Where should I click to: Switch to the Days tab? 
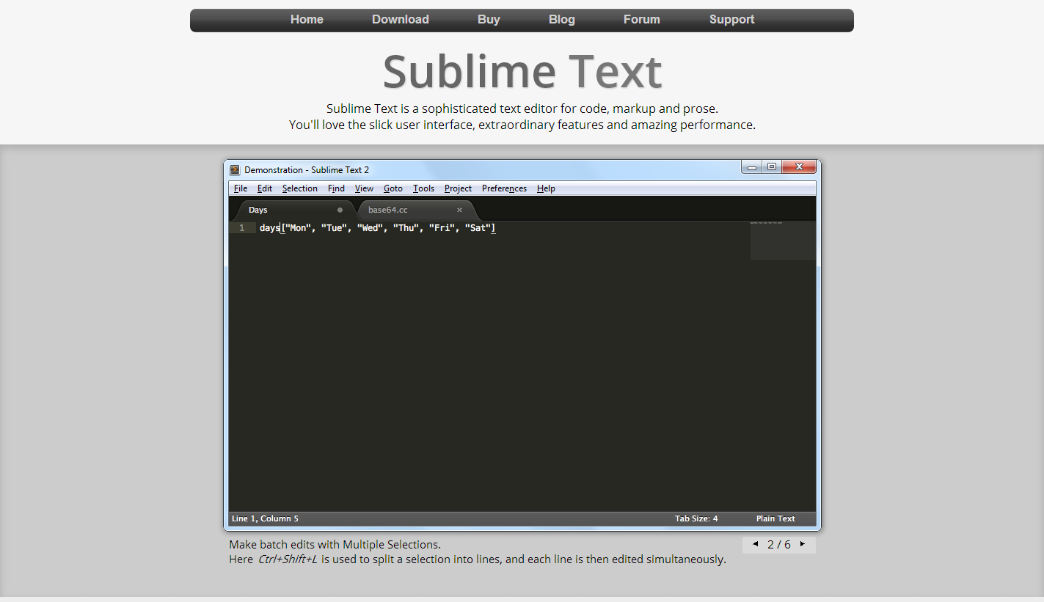click(293, 210)
